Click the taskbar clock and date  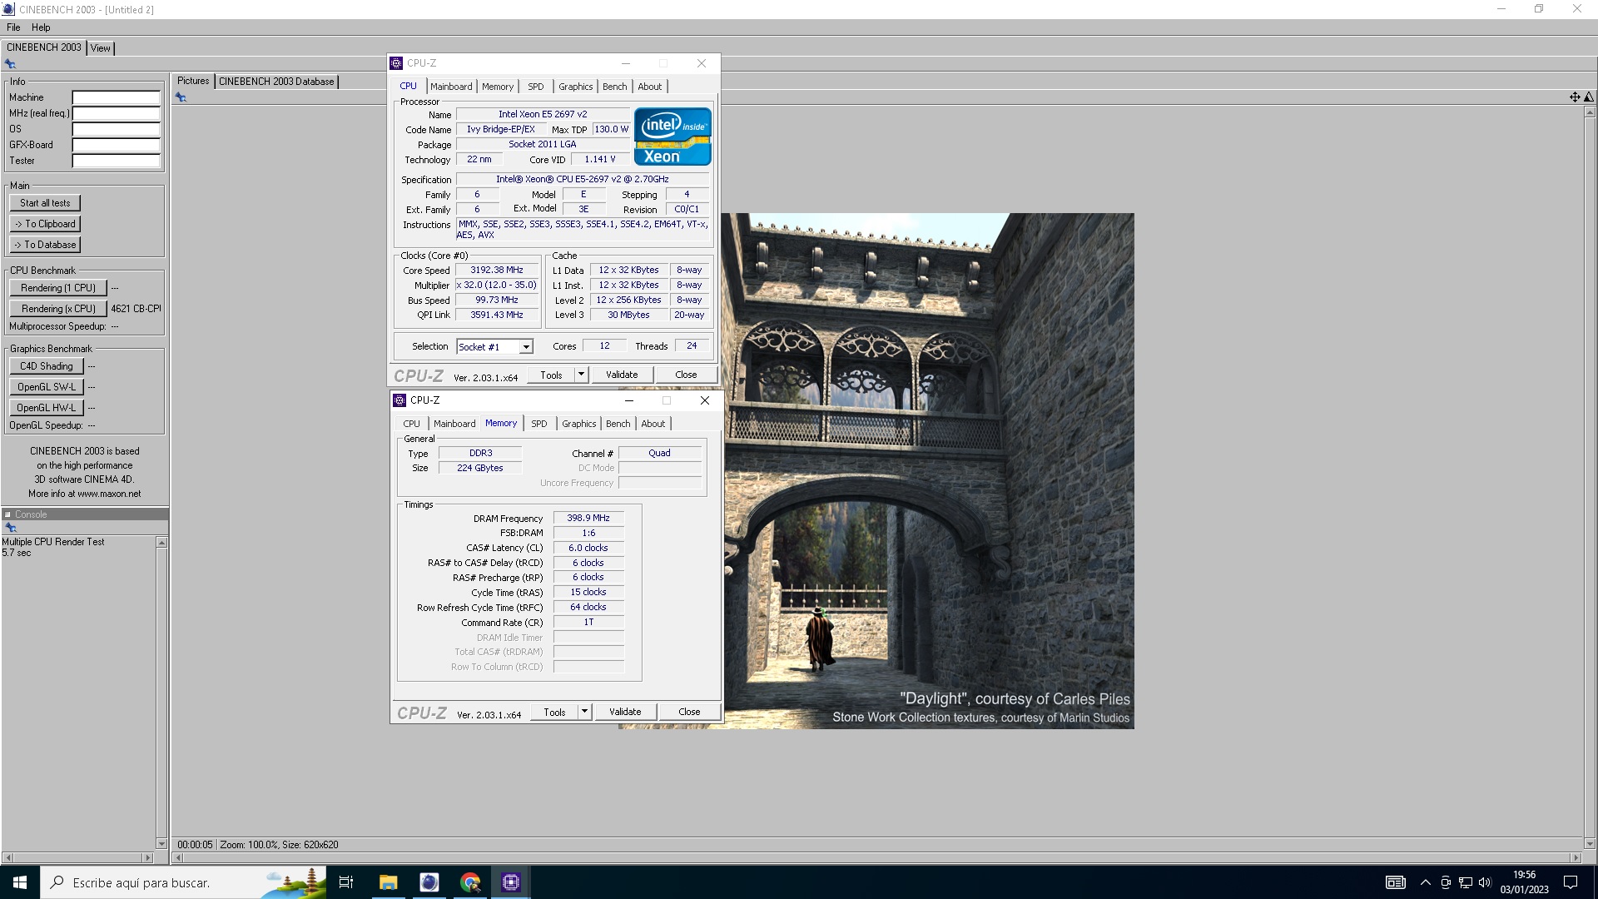tap(1524, 882)
